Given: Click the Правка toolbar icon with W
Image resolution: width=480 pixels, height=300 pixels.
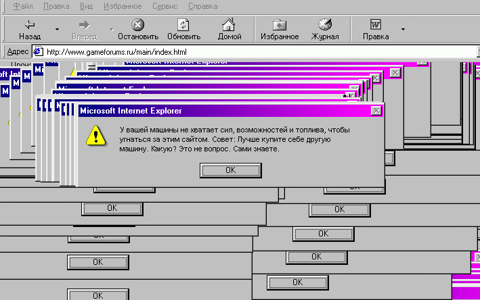Looking at the screenshot, I should pyautogui.click(x=375, y=25).
